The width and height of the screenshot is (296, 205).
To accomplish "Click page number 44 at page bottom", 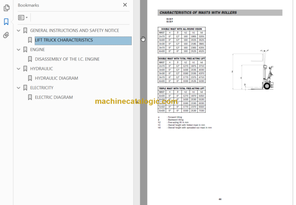I will (220, 199).
